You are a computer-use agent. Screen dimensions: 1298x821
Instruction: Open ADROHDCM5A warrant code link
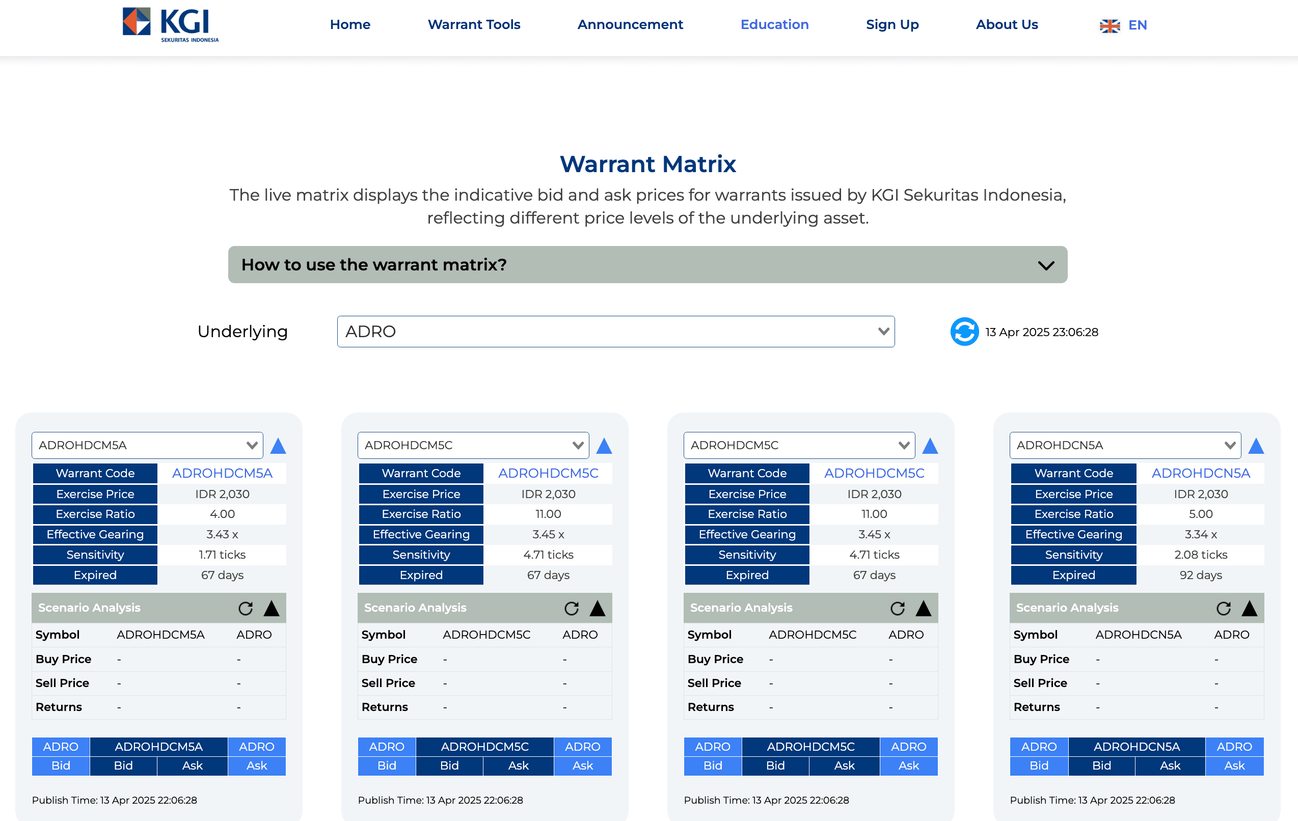[222, 473]
